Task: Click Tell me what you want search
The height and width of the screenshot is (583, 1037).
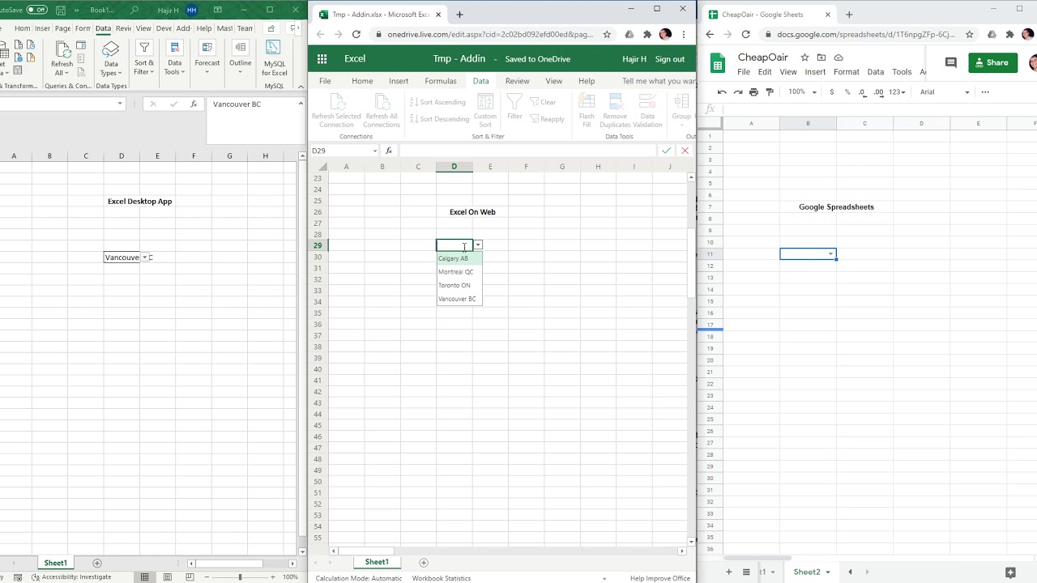Action: point(658,81)
